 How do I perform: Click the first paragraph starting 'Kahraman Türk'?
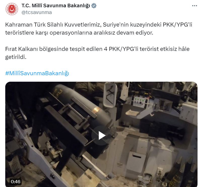(99, 29)
